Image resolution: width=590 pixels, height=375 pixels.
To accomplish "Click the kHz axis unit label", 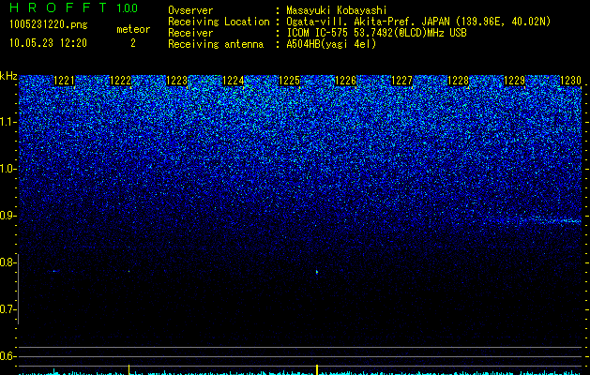I will pyautogui.click(x=8, y=76).
